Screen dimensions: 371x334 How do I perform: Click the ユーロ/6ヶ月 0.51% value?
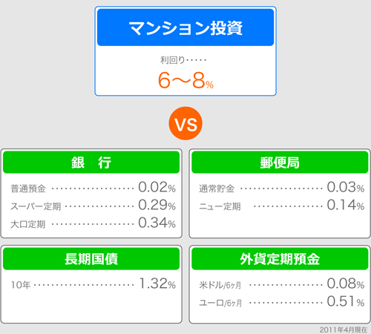[346, 301]
